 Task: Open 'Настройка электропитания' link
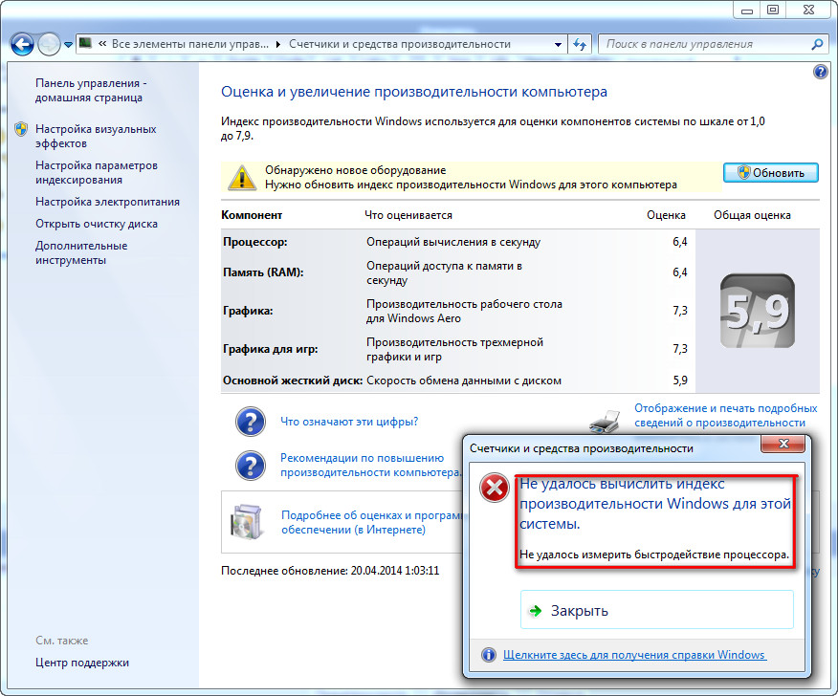pos(107,202)
